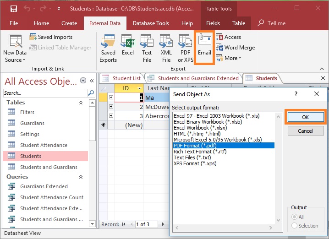Screen dimensions: 329x239
Task: Export to an XML File
Action: click(166, 49)
